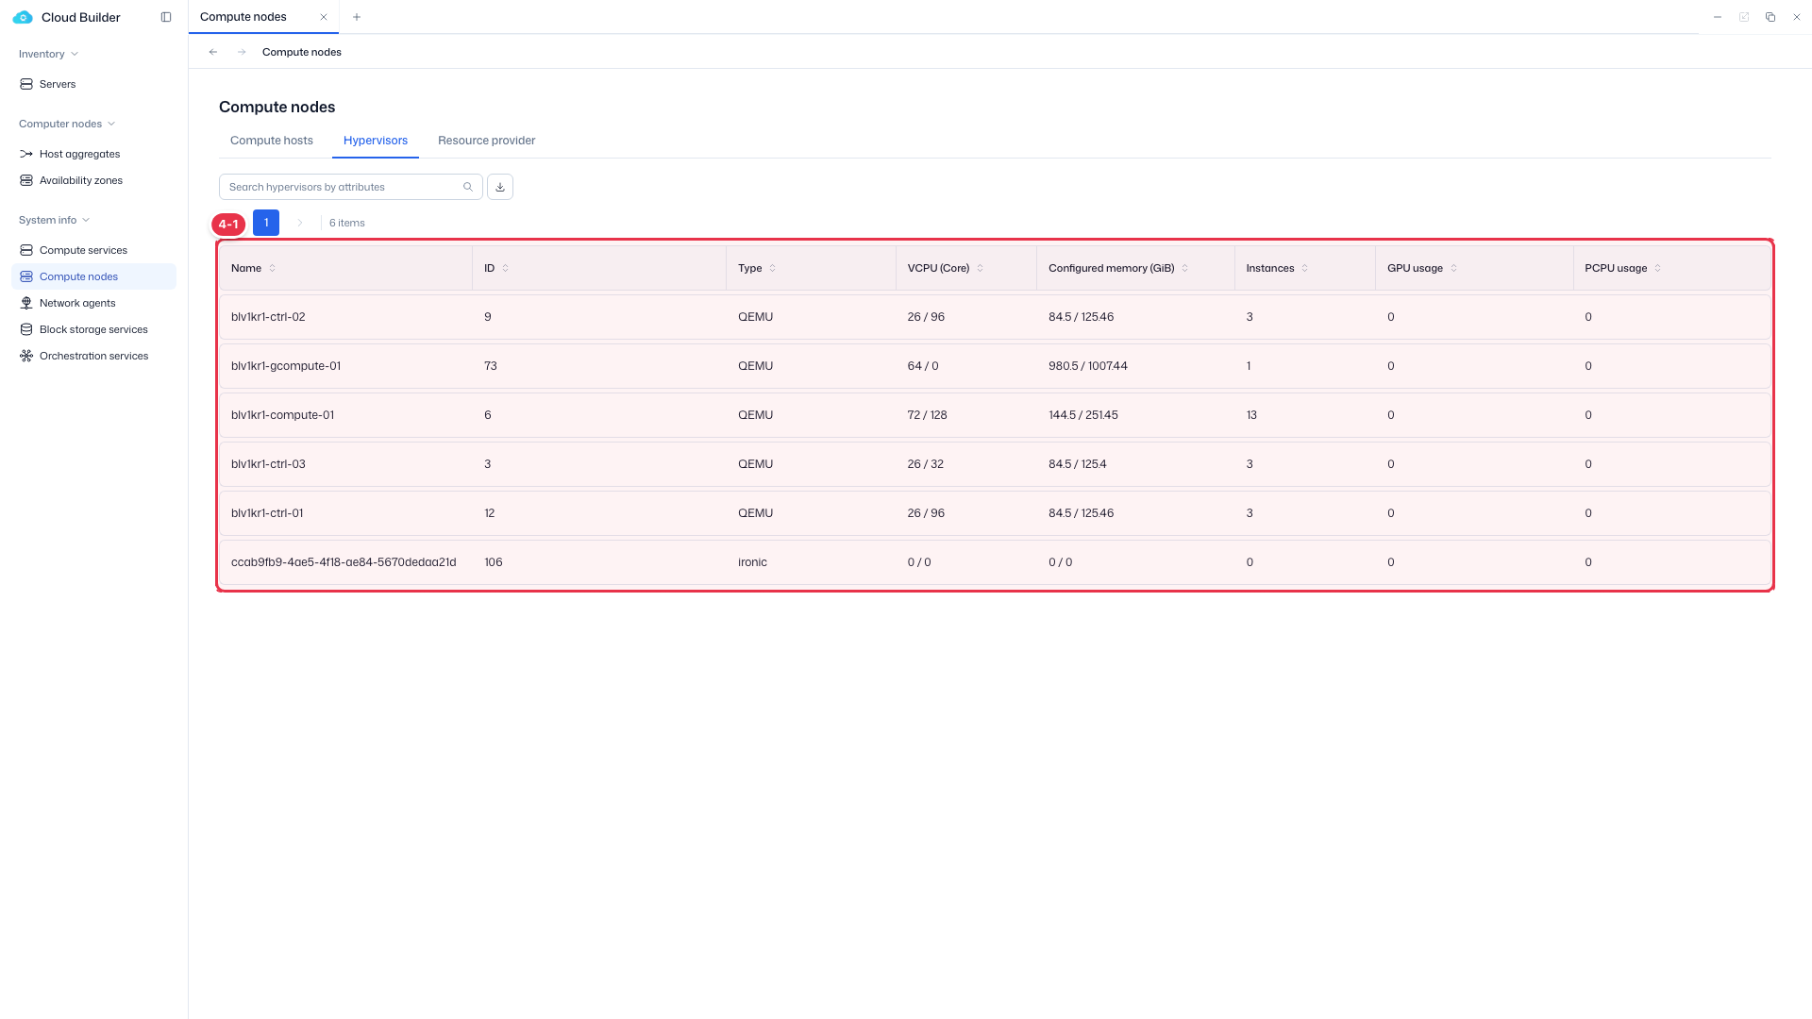1812x1019 pixels.
Task: Click hypervisor name blv1kr1-gcompute-01
Action: pos(286,366)
